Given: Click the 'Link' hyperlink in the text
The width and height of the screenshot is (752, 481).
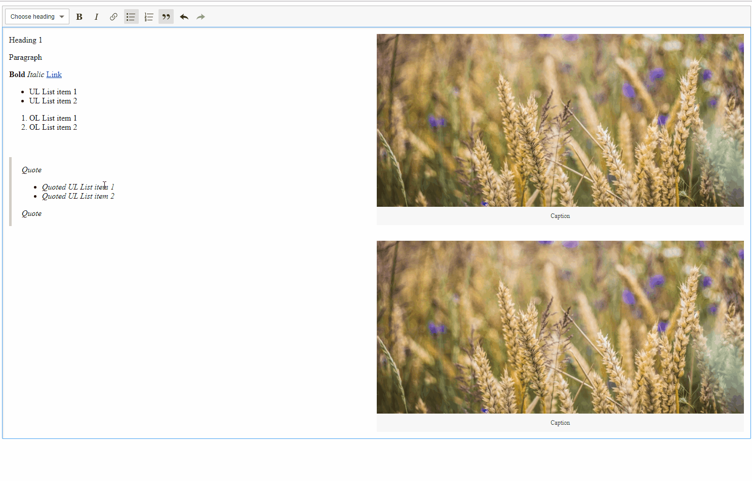Looking at the screenshot, I should [x=54, y=75].
